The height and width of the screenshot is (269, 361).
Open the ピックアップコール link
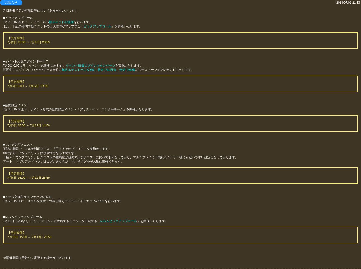click(97, 26)
